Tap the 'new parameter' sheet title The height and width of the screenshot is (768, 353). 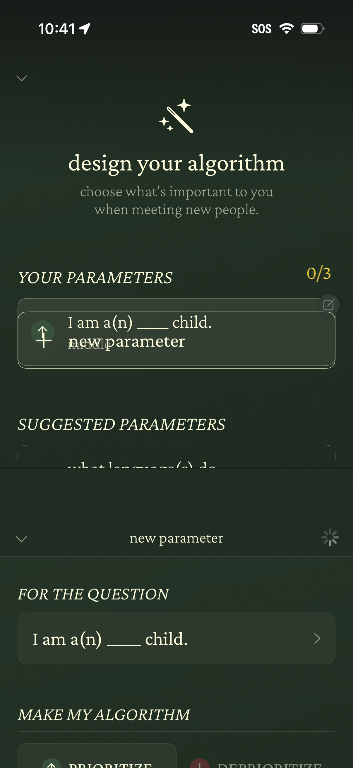click(176, 538)
